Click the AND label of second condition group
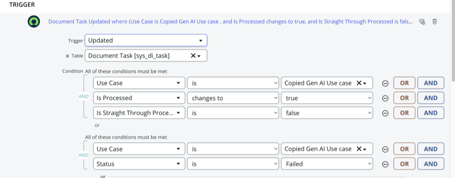455x178 pixels. [x=84, y=155]
